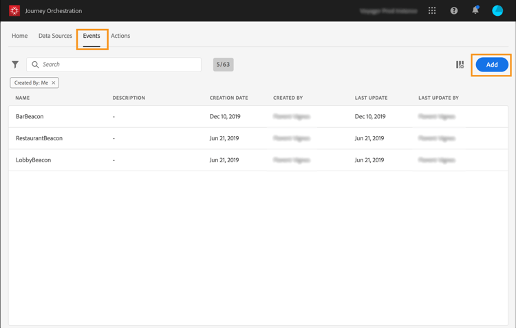Switch to the Actions tab
The image size is (516, 328).
click(x=120, y=36)
